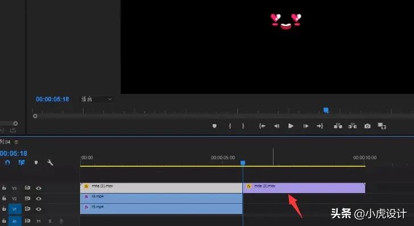Toggle V1 track targeting
The width and height of the screenshot is (414, 226).
pyautogui.click(x=15, y=209)
